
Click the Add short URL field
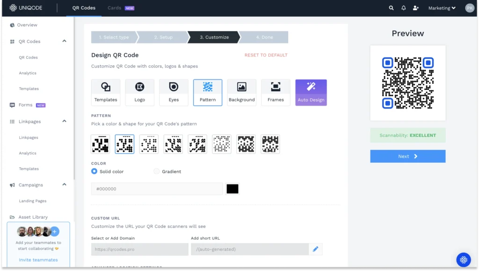[x=250, y=250]
